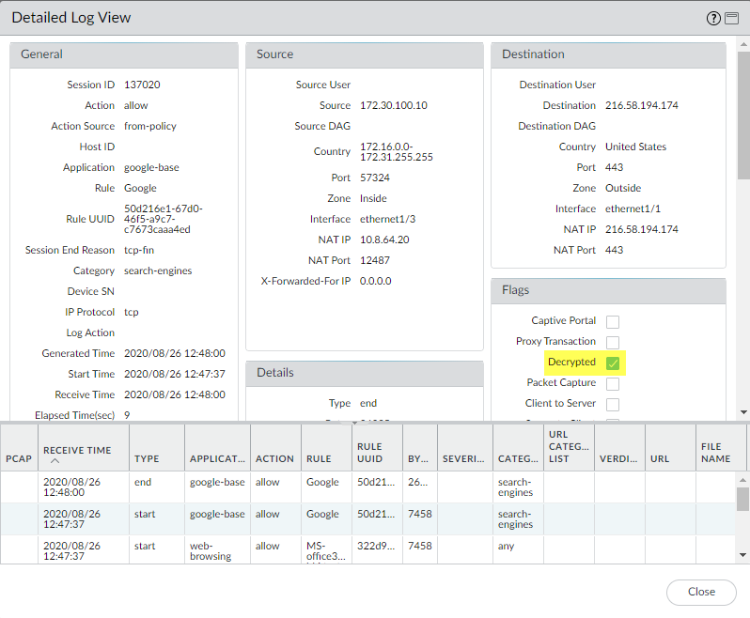Toggle the Packet Capture checkbox
The width and height of the screenshot is (750, 618).
(613, 383)
